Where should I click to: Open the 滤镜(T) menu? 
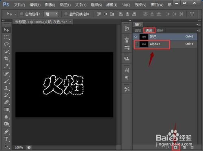(112, 5)
